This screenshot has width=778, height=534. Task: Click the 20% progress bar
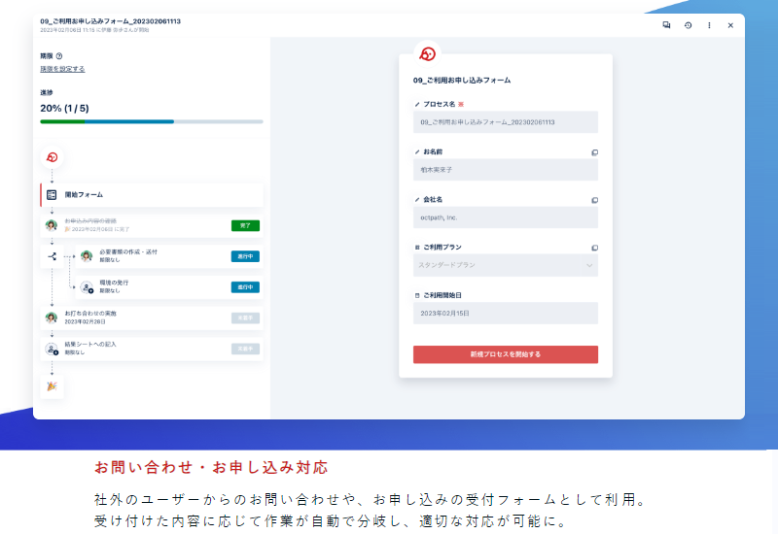coord(151,121)
